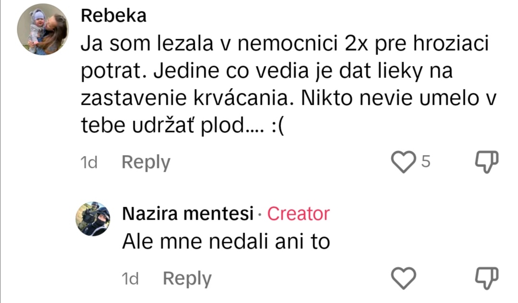This screenshot has width=518, height=303.
Task: Open Nazira mentesi's profile avatar
Action: coord(94,219)
